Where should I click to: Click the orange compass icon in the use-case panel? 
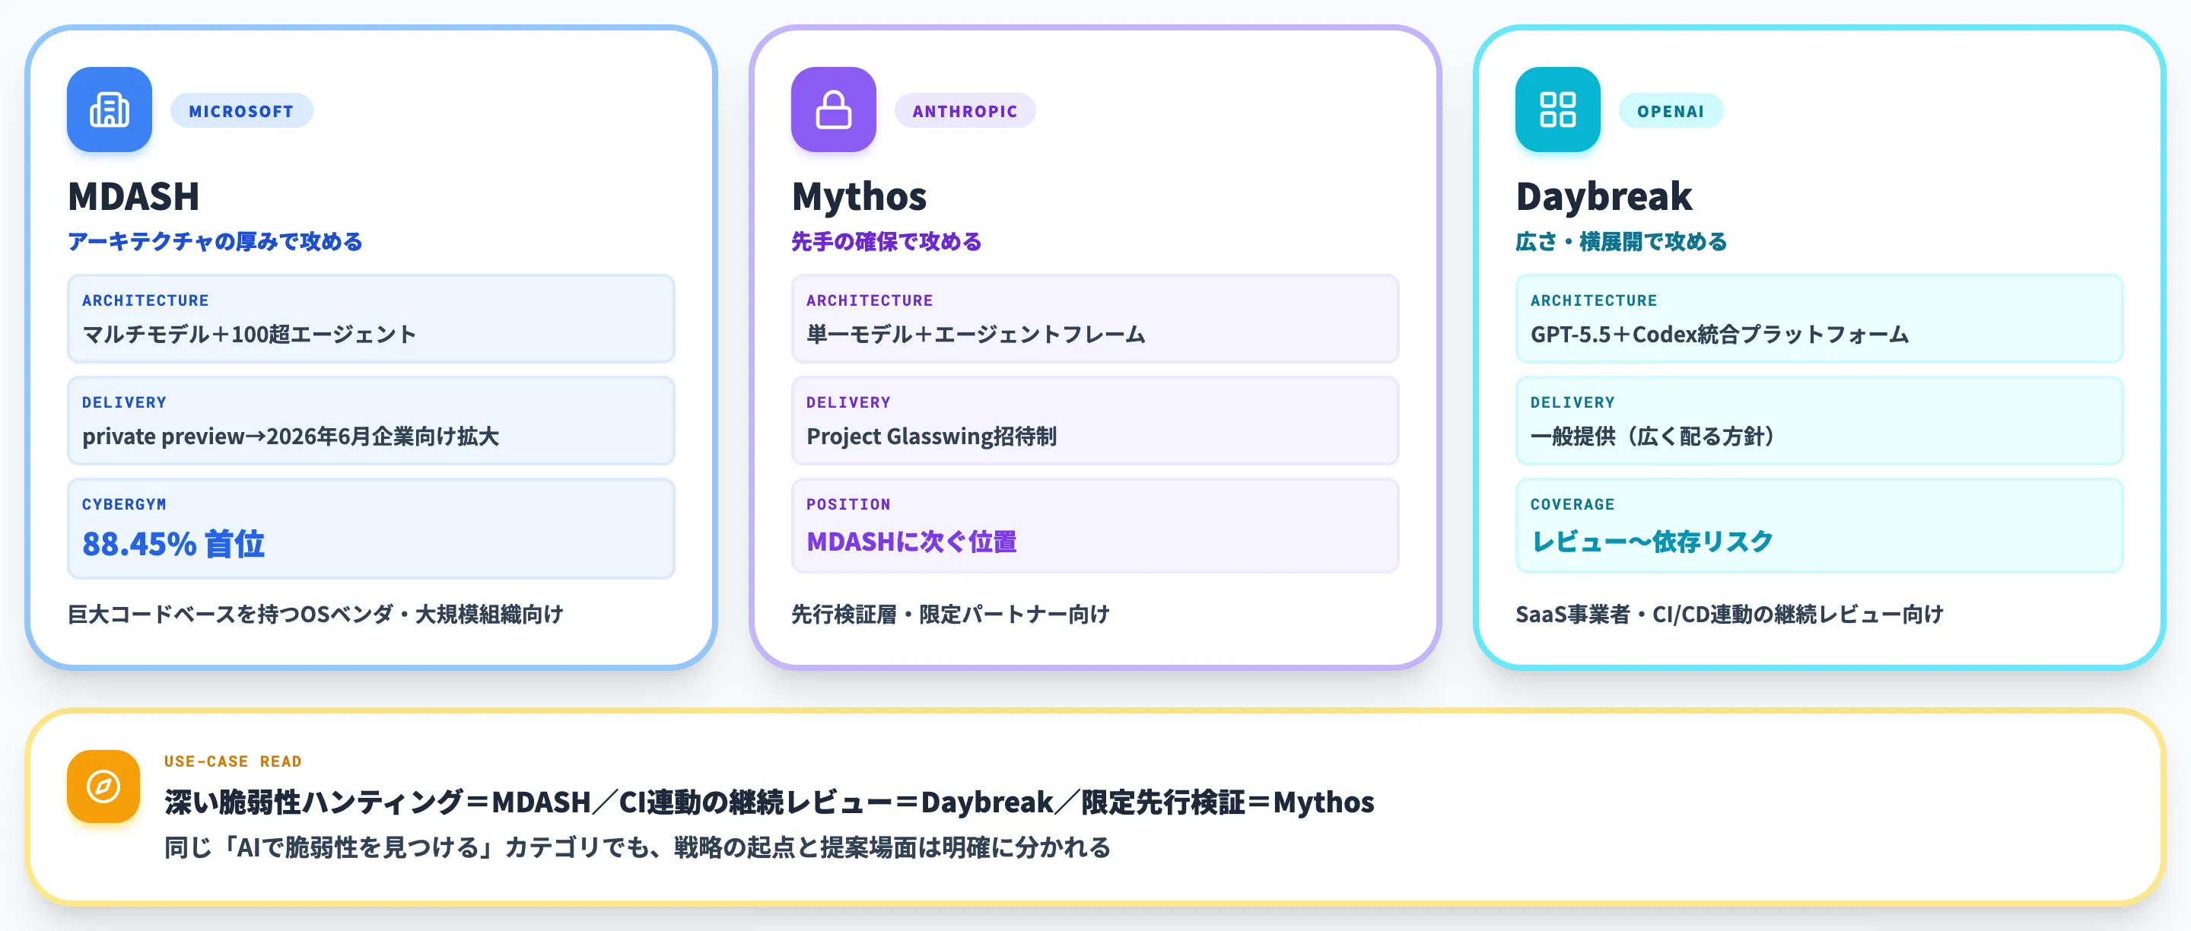click(103, 786)
